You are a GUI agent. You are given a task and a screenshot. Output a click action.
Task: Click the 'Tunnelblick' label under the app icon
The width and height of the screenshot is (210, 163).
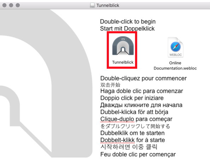tap(123, 62)
